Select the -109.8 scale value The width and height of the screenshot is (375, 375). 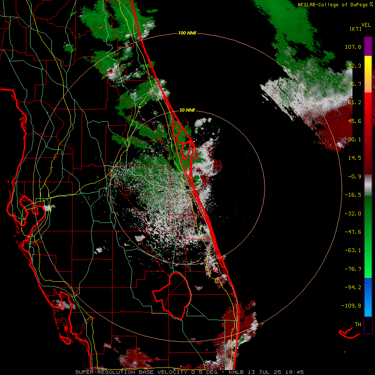351,306
